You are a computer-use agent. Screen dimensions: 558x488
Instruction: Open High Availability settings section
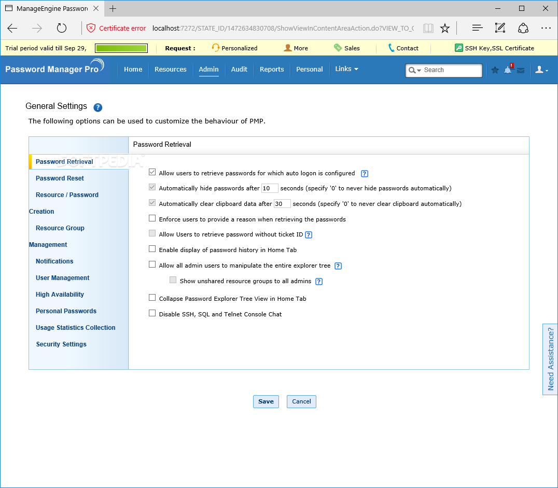click(60, 295)
